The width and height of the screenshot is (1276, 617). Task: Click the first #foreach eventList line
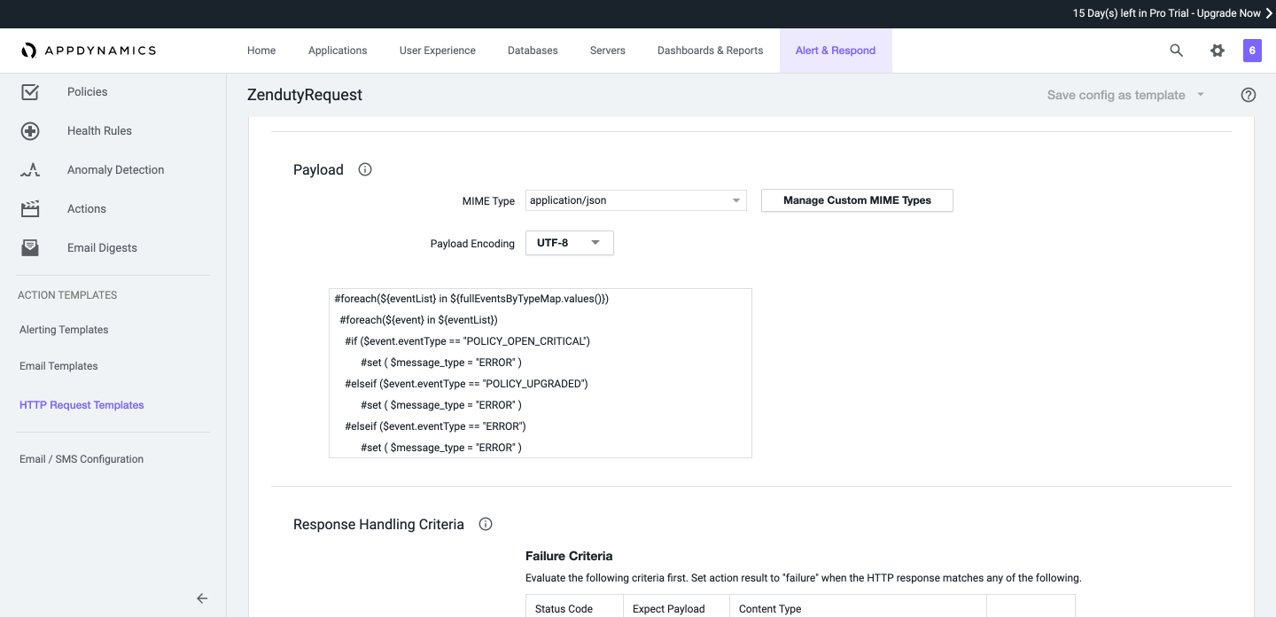click(471, 299)
